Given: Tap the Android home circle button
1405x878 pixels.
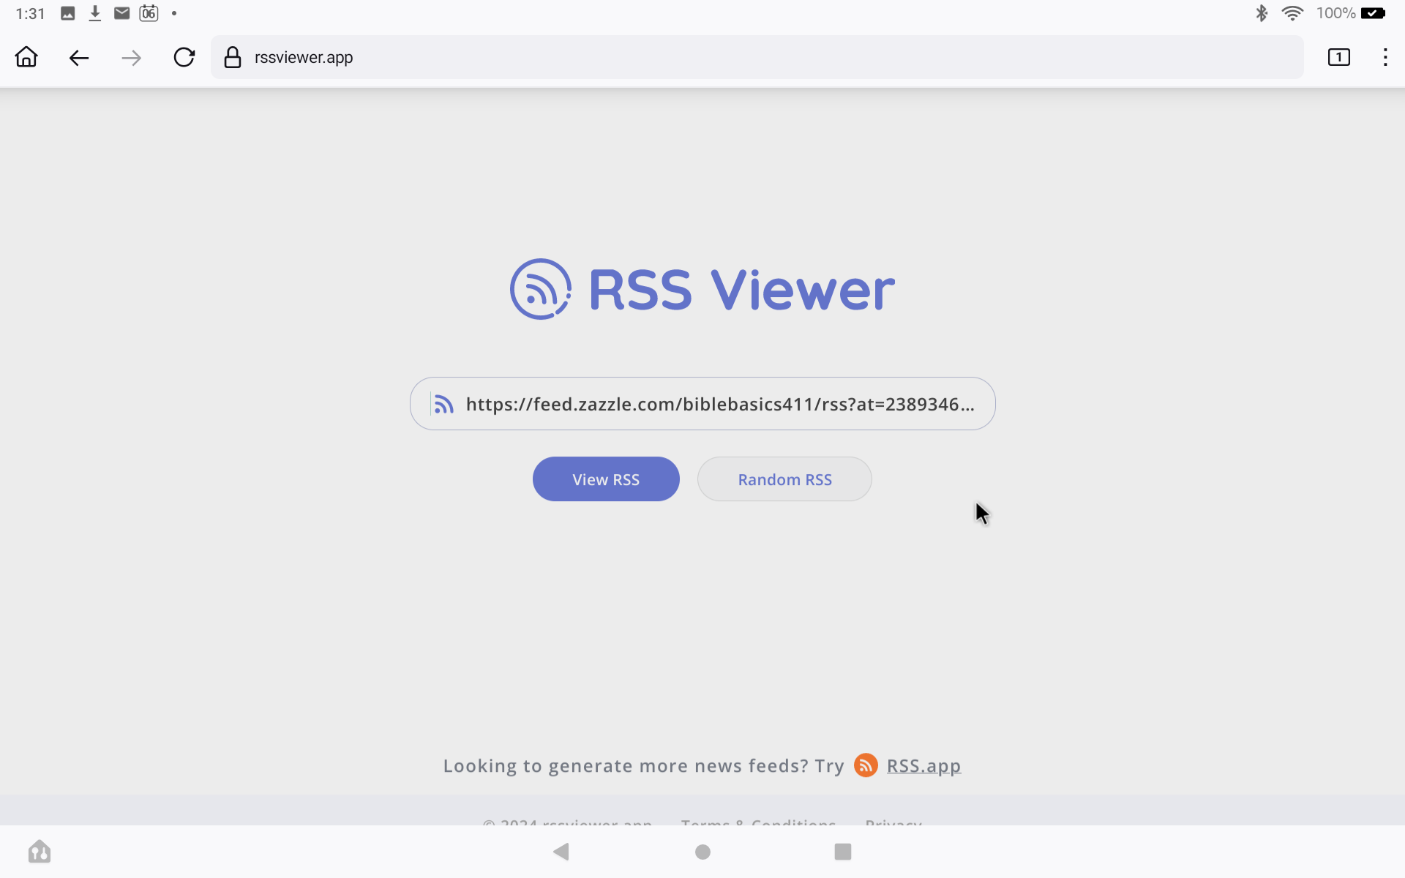Looking at the screenshot, I should pos(702,852).
